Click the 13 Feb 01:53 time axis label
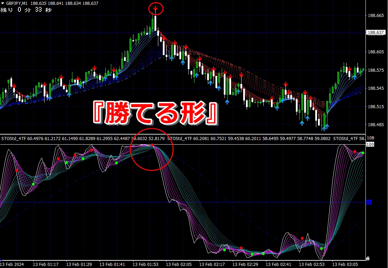This screenshot has width=388, height=268. pos(146,264)
